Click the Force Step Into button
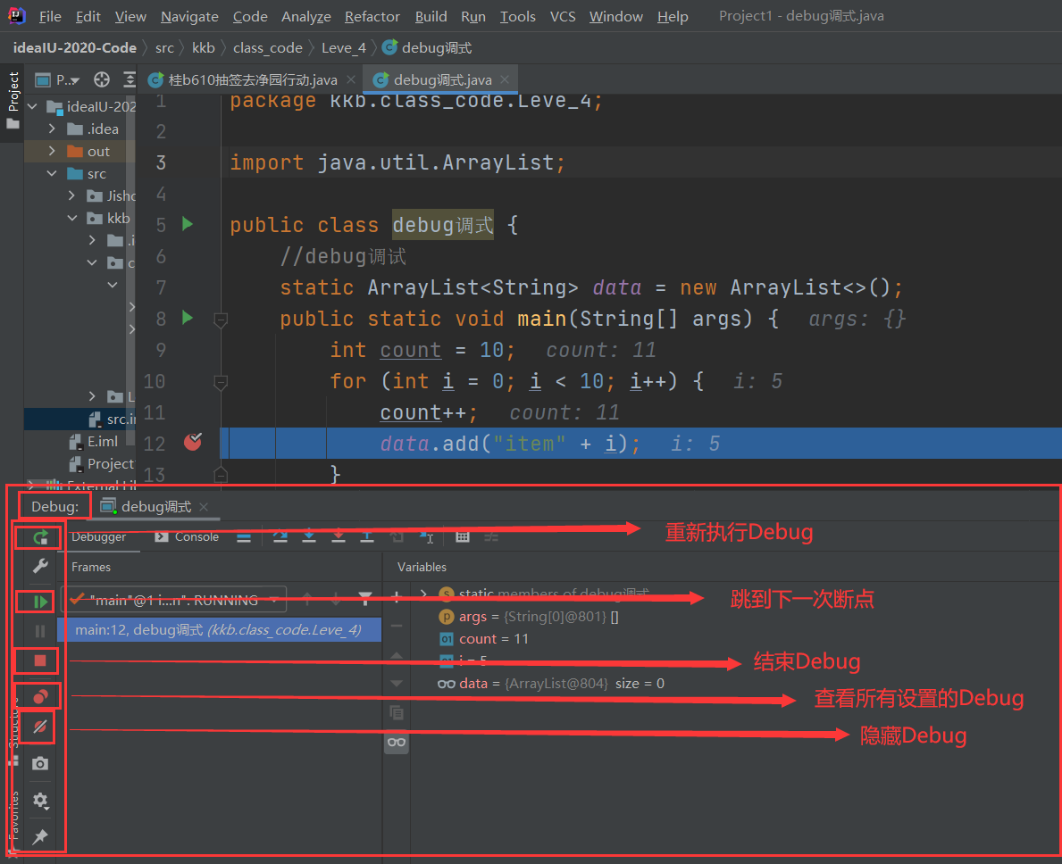This screenshot has height=864, width=1062. 338,536
